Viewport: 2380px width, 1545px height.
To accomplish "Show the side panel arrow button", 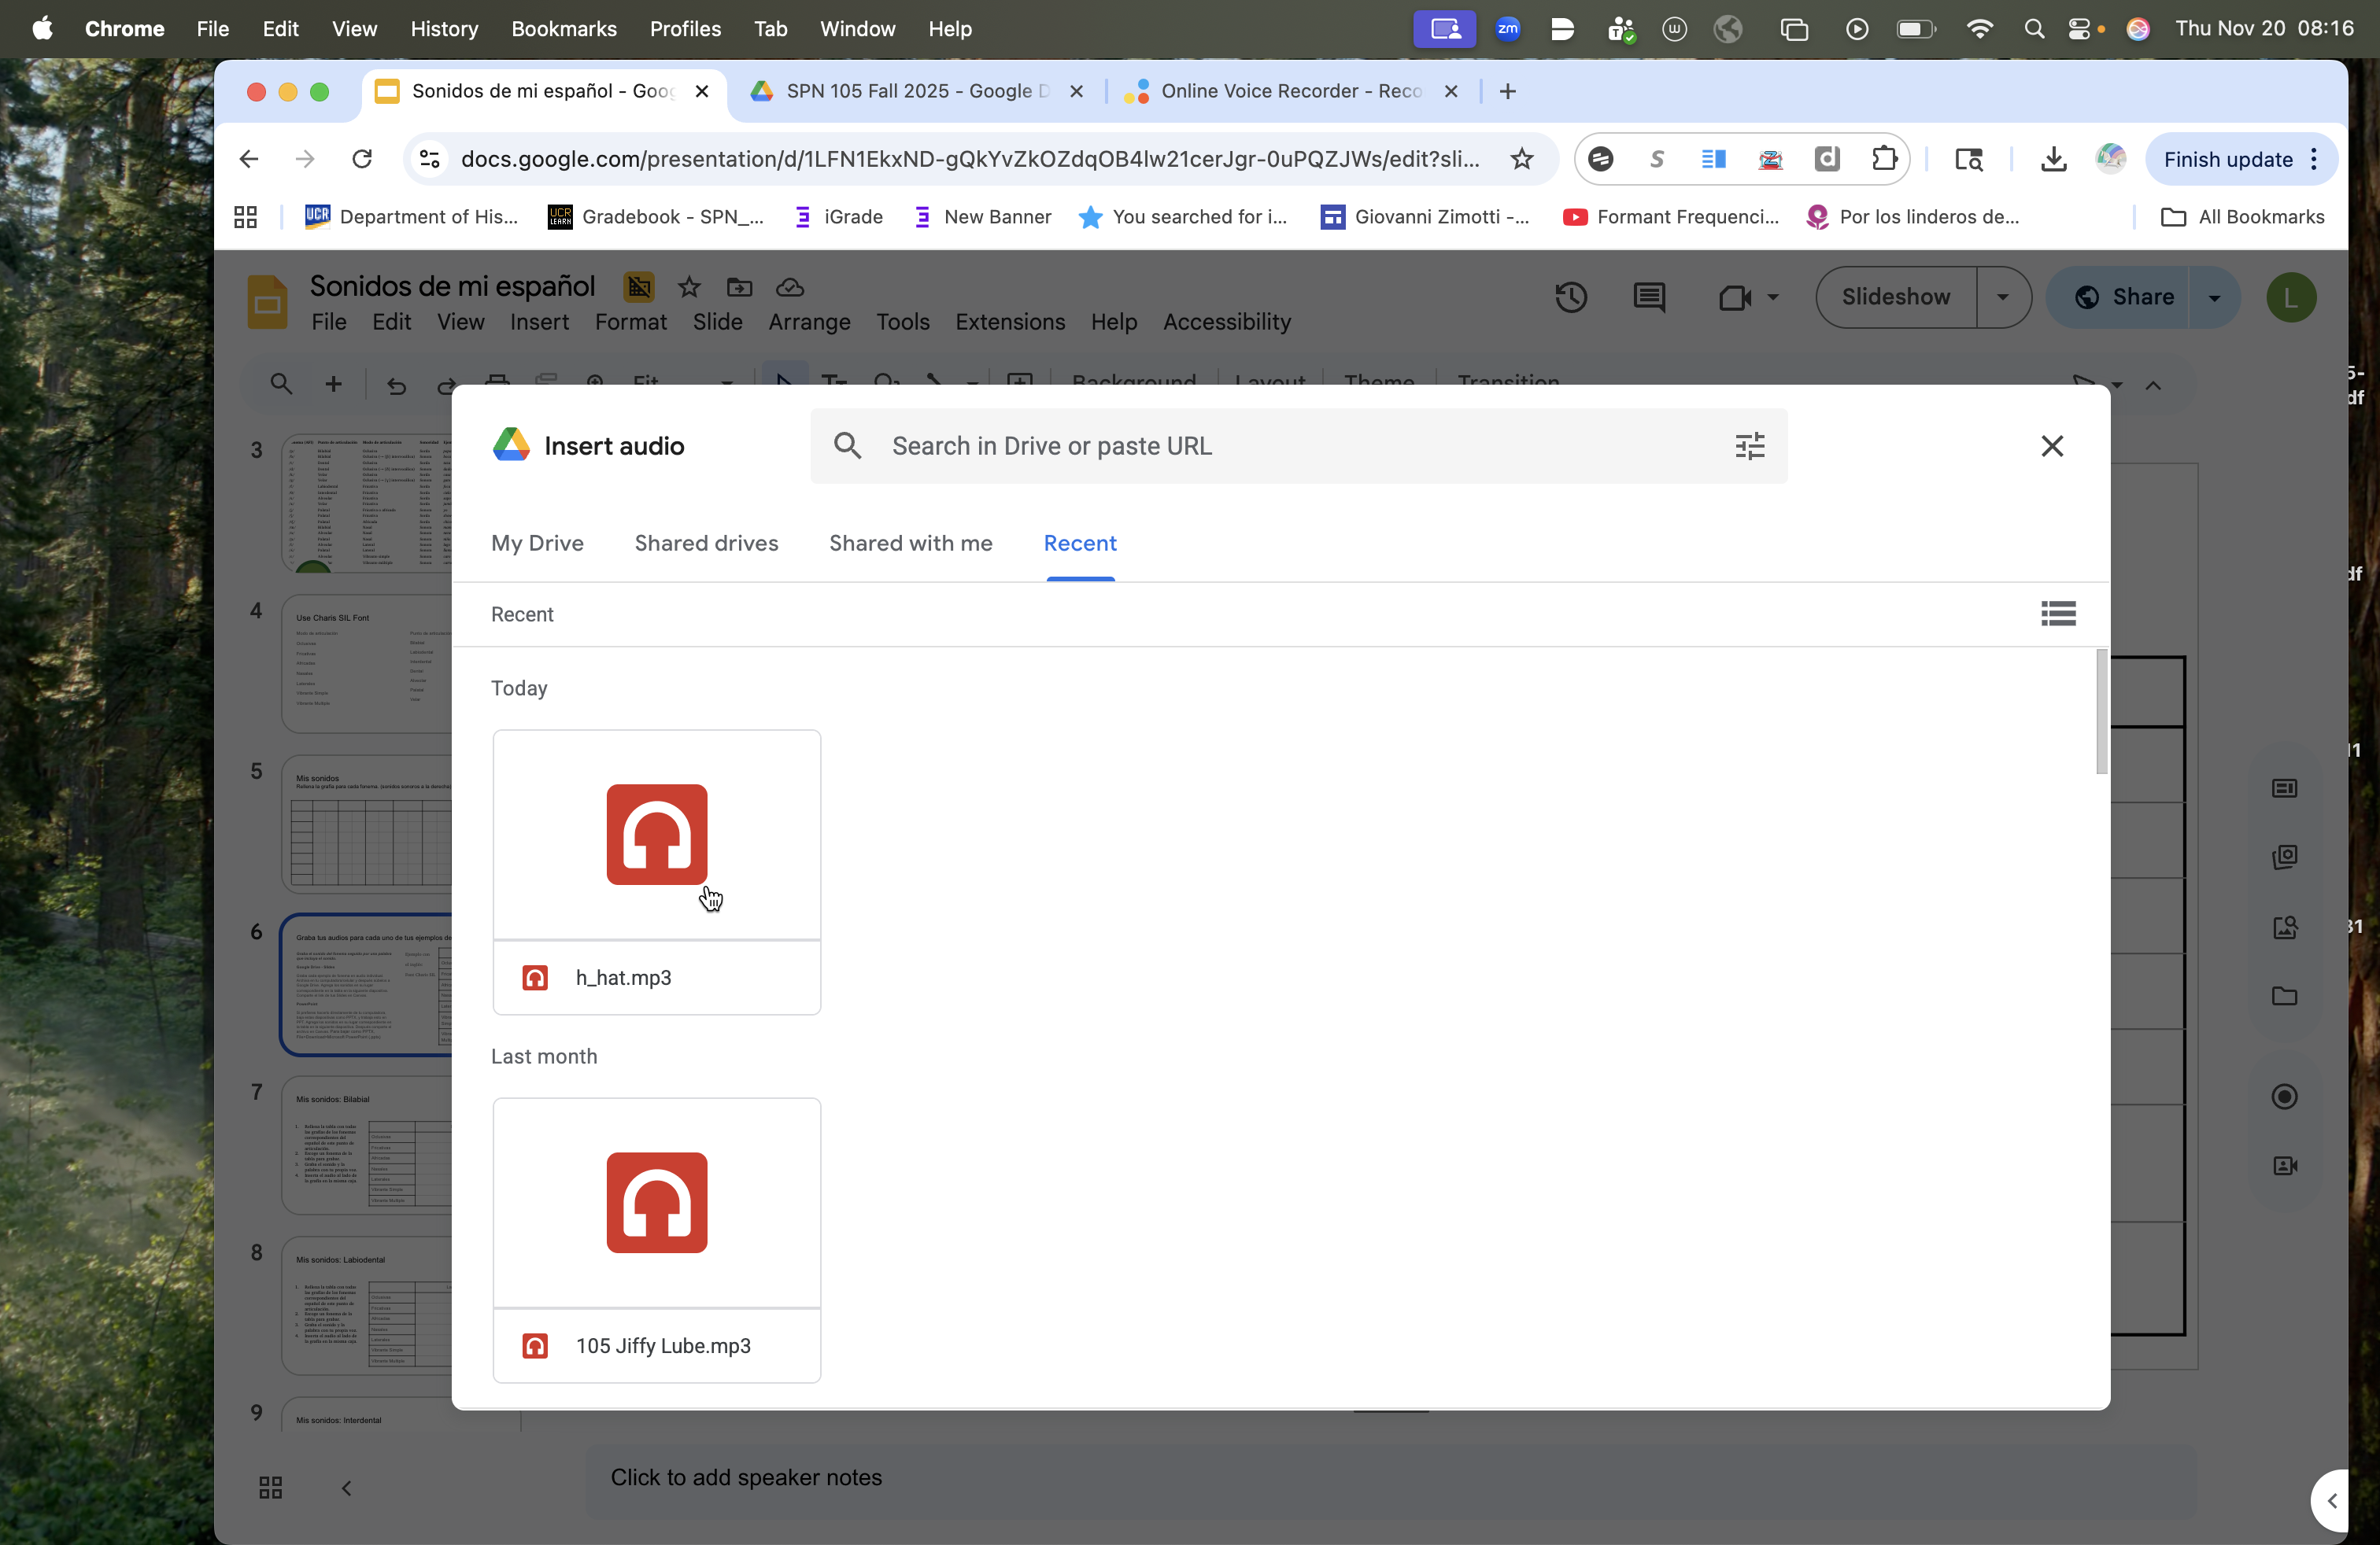I will pyautogui.click(x=2332, y=1500).
